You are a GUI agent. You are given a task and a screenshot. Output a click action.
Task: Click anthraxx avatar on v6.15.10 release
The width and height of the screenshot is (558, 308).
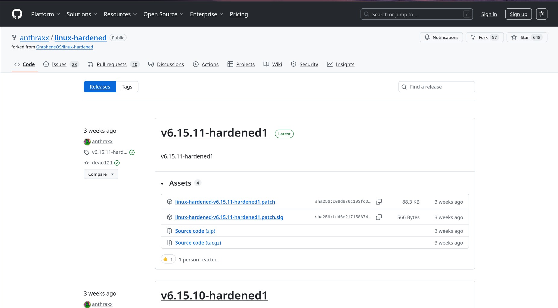click(87, 304)
